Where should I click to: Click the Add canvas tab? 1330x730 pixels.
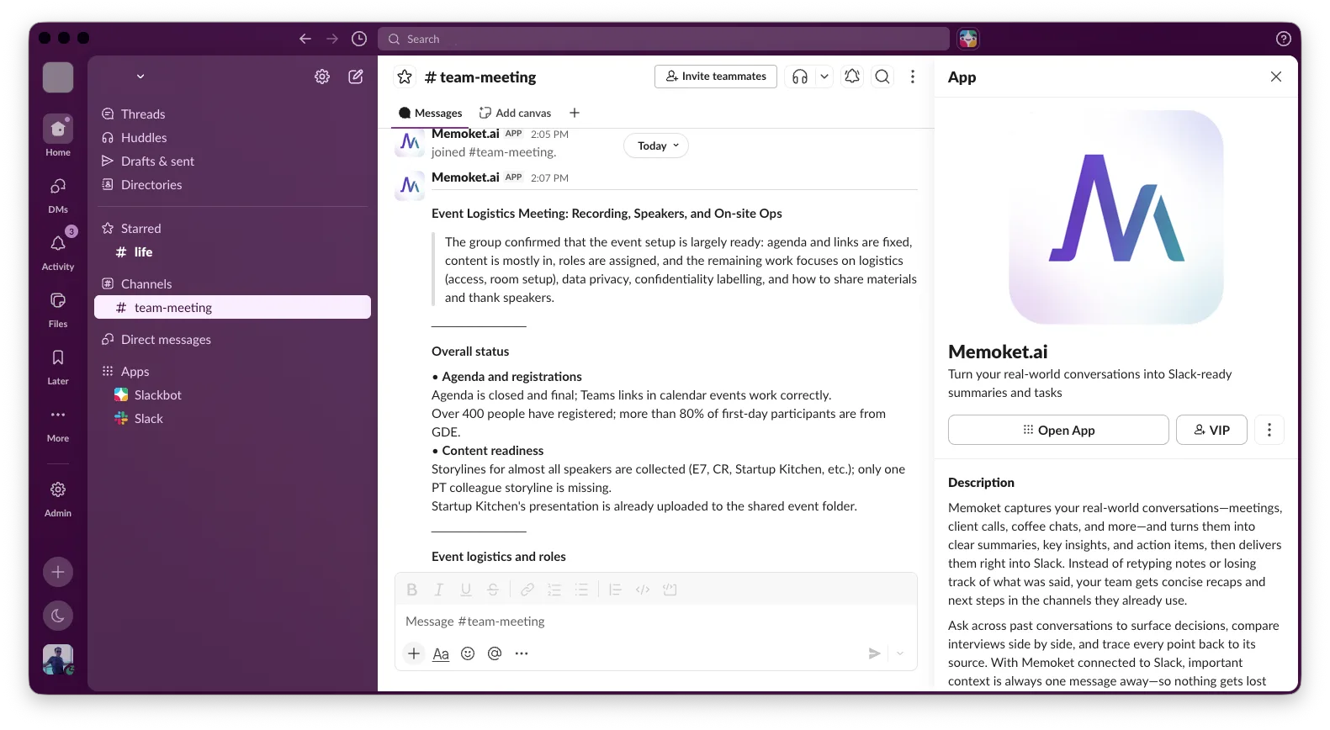point(515,113)
